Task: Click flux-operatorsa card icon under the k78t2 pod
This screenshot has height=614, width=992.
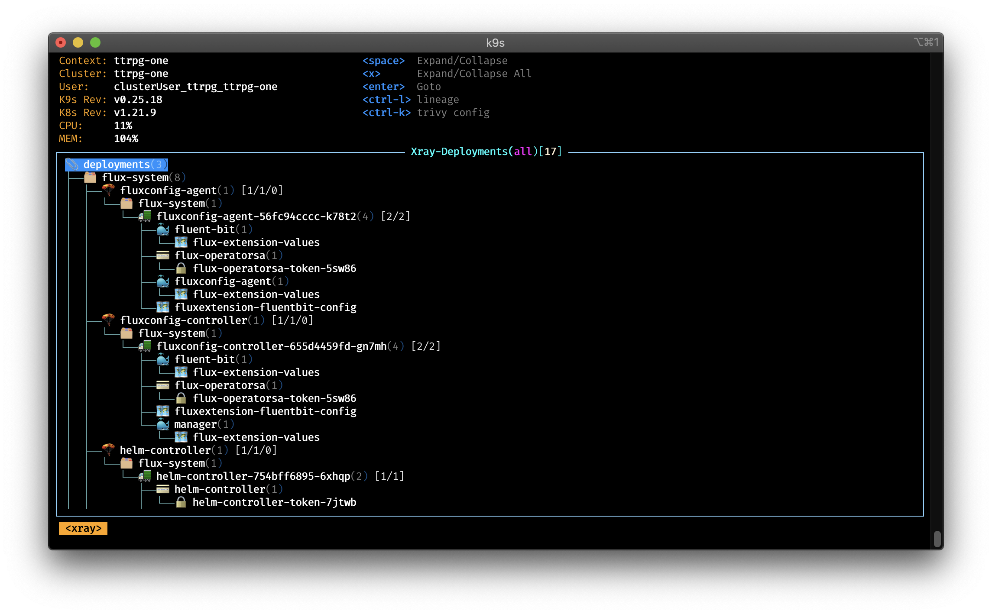Action: point(163,255)
